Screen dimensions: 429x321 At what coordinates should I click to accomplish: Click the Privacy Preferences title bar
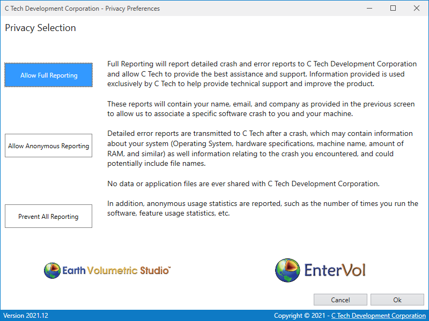point(161,8)
